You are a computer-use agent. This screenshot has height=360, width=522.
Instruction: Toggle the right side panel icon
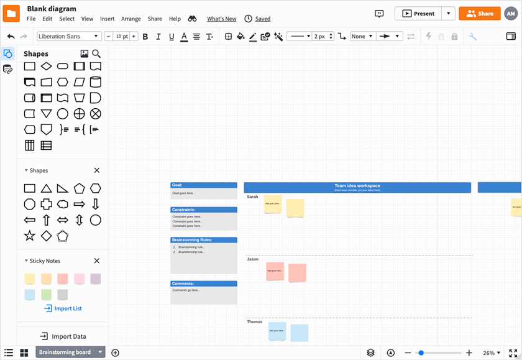click(511, 36)
